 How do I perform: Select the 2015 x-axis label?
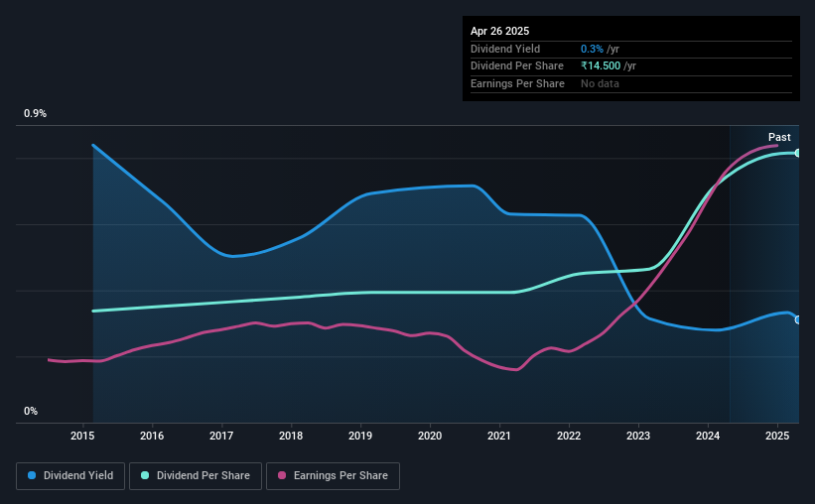tap(82, 436)
